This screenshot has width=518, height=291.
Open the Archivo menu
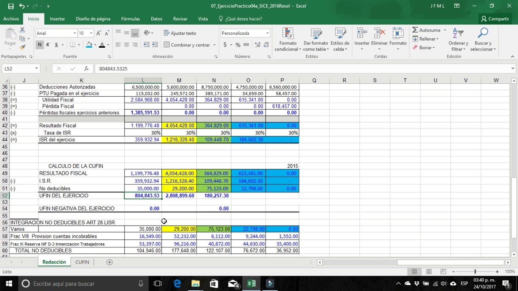pyautogui.click(x=11, y=19)
